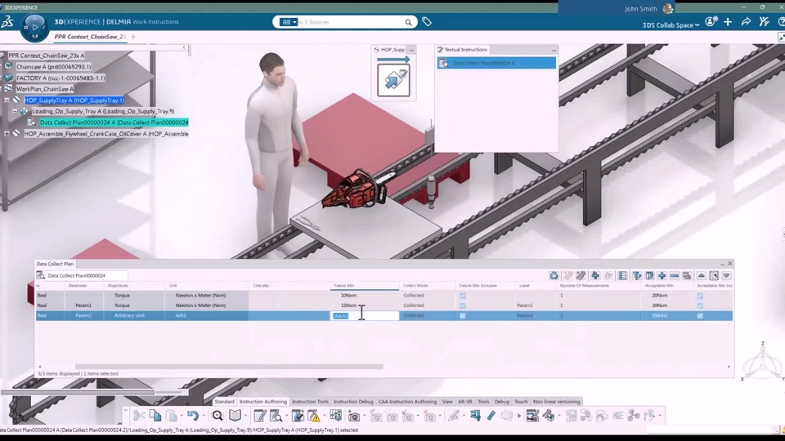Click the Undo arrow icon
Image resolution: width=785 pixels, height=441 pixels.
click(193, 416)
